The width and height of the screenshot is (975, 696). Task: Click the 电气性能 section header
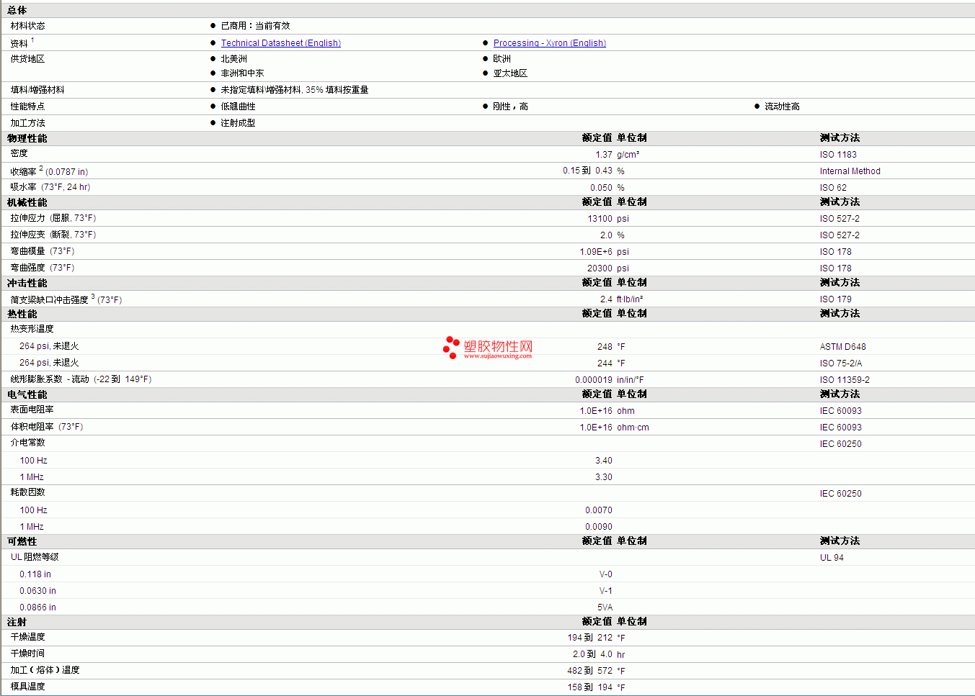[x=27, y=394]
